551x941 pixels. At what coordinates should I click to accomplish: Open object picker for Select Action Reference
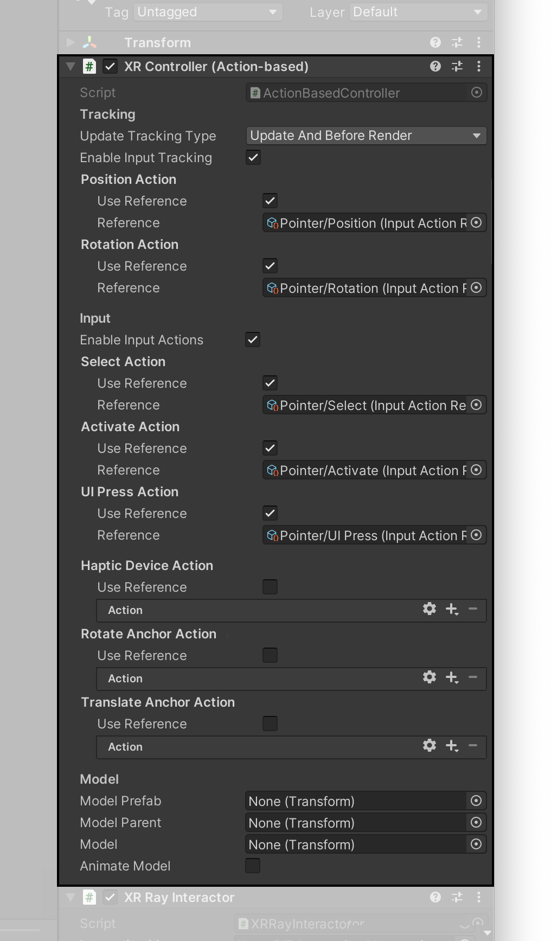click(x=476, y=405)
